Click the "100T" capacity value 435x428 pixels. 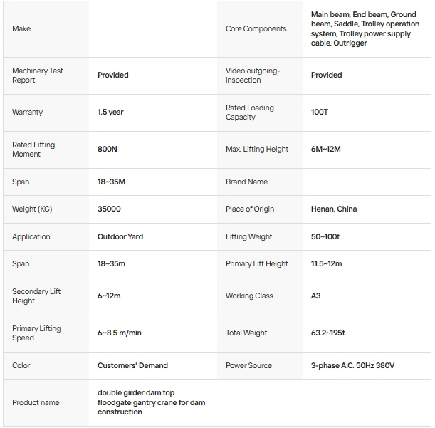320,113
